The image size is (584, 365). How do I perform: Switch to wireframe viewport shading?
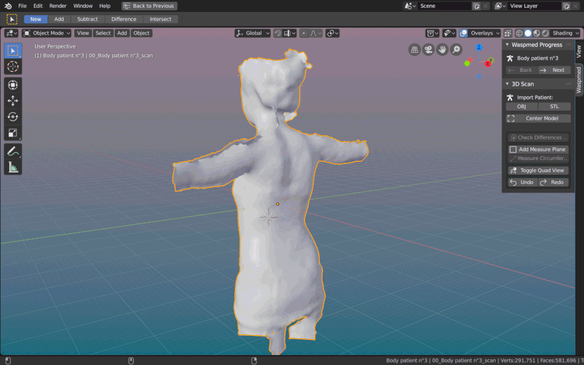pos(519,33)
